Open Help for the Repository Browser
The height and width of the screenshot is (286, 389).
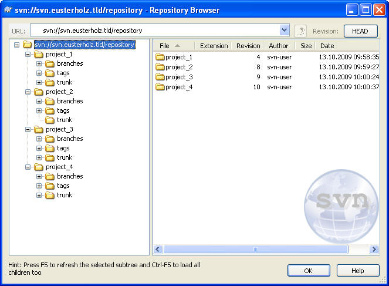pos(358,271)
